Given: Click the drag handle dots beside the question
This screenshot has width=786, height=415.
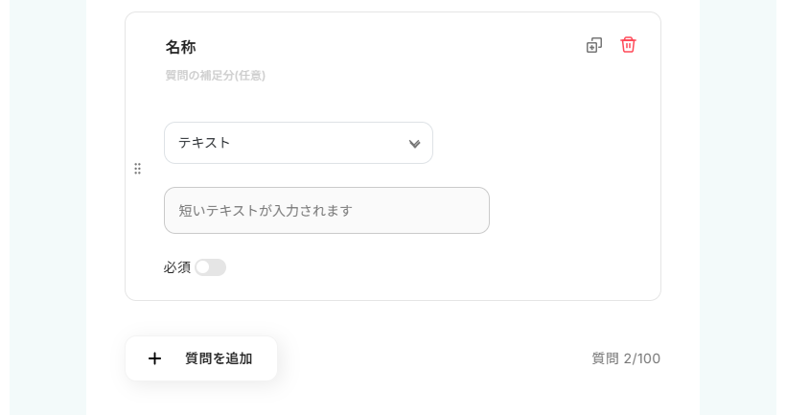Looking at the screenshot, I should pyautogui.click(x=137, y=169).
